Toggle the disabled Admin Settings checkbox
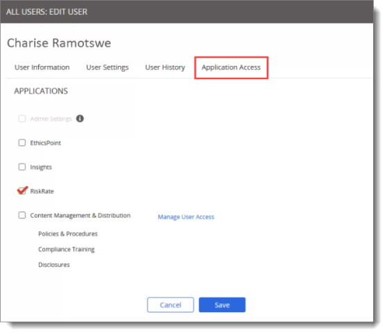 pos(22,119)
